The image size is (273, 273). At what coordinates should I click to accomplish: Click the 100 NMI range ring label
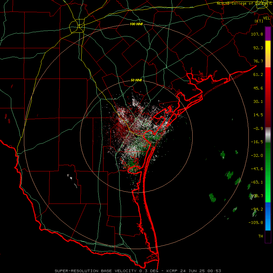[x=136, y=24]
